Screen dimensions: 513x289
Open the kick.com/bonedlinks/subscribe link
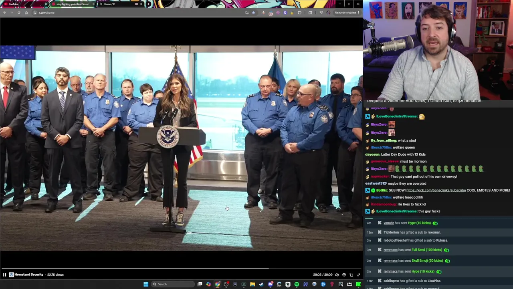[436, 190]
